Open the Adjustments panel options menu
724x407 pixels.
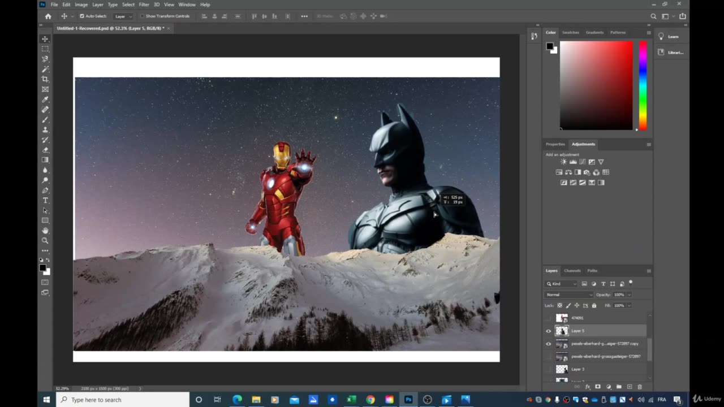[649, 144]
